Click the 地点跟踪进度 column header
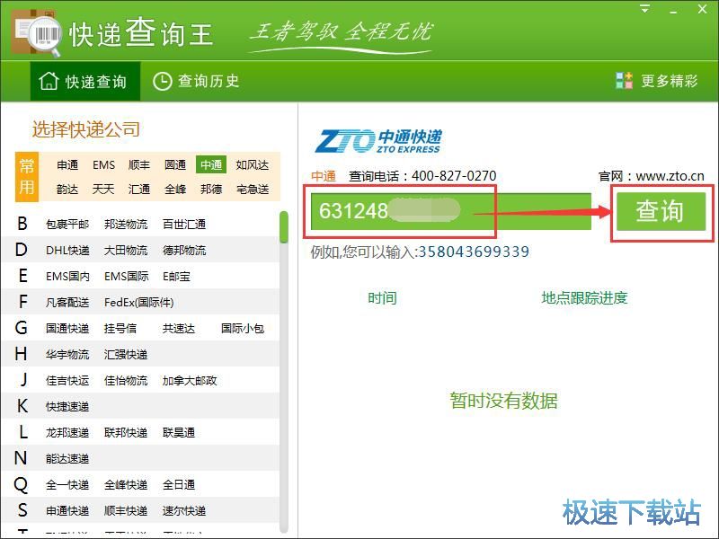This screenshot has height=539, width=719. pos(584,298)
